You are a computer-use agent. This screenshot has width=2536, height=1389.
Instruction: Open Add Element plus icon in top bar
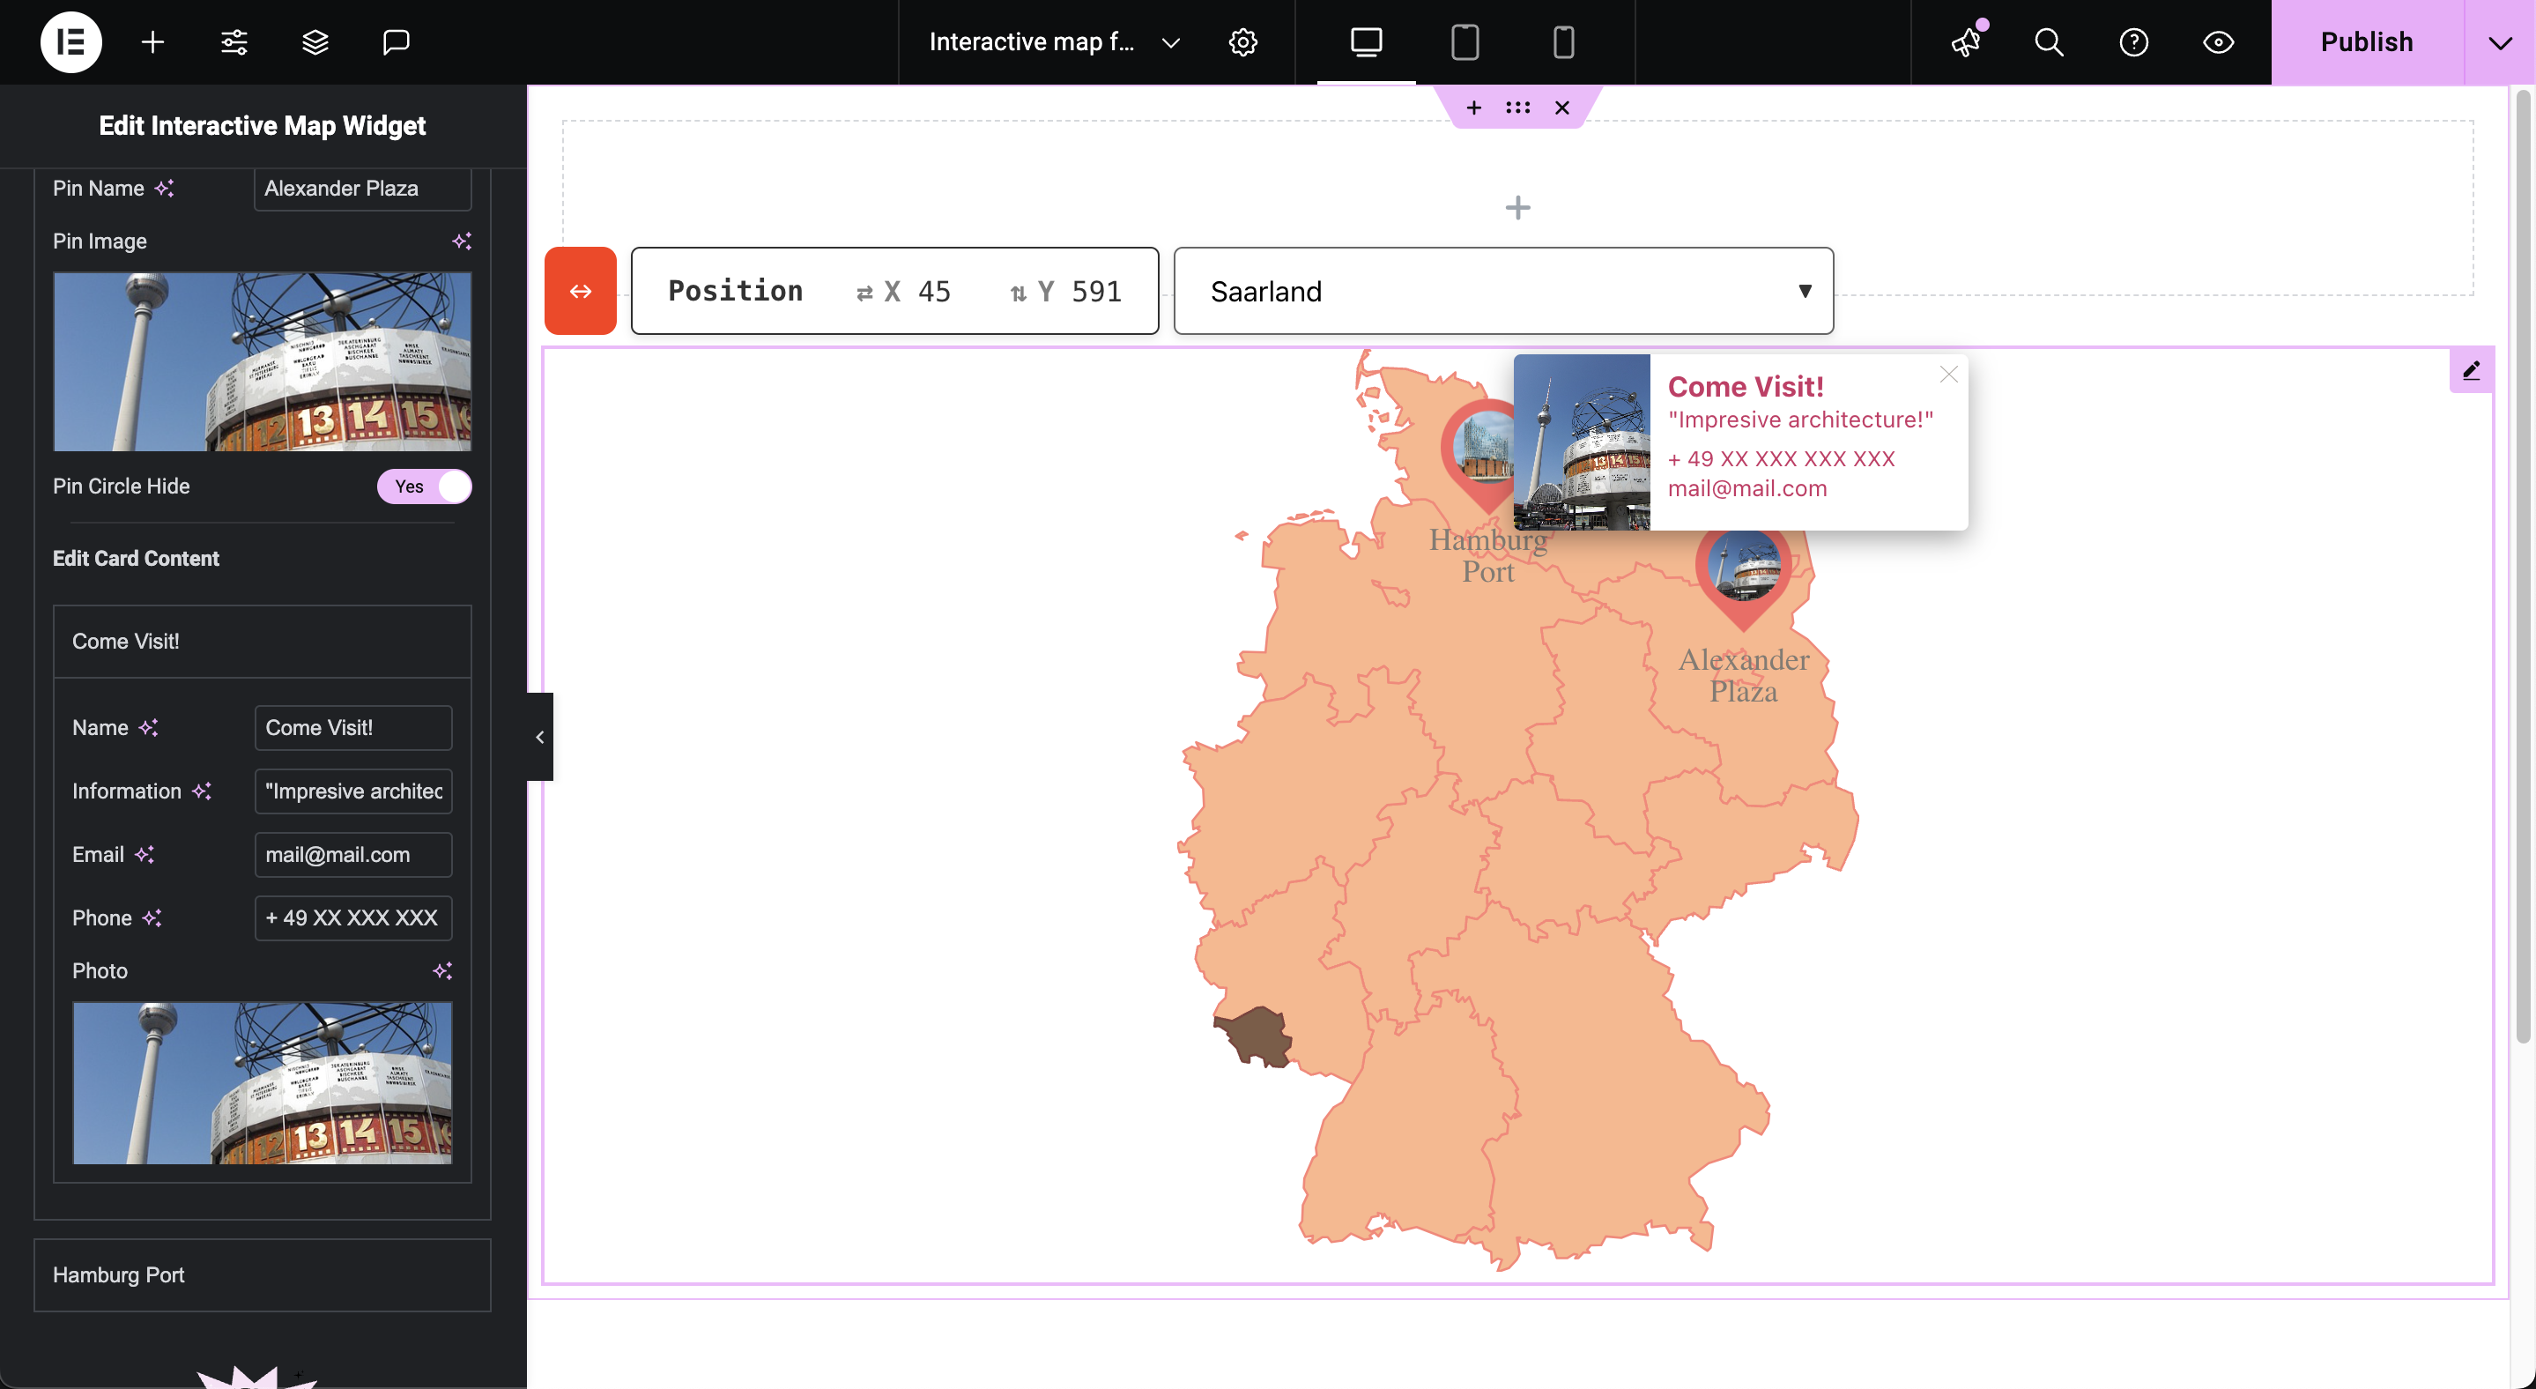[152, 42]
